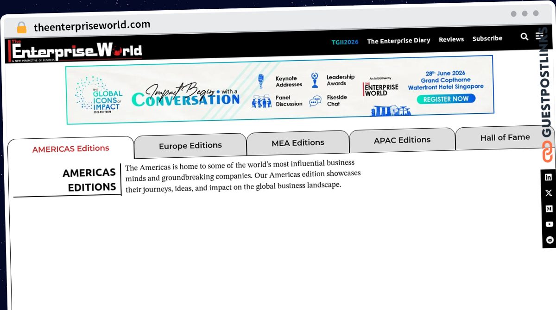556x310 pixels.
Task: Open the TGII2026 nav link
Action: [345, 42]
